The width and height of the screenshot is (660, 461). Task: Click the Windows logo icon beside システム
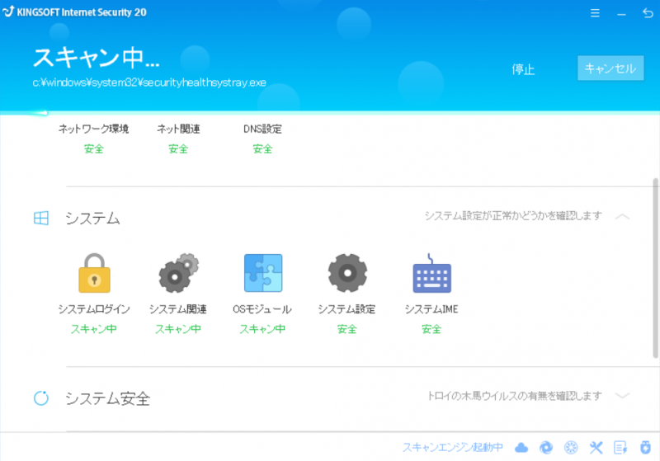pyautogui.click(x=40, y=219)
